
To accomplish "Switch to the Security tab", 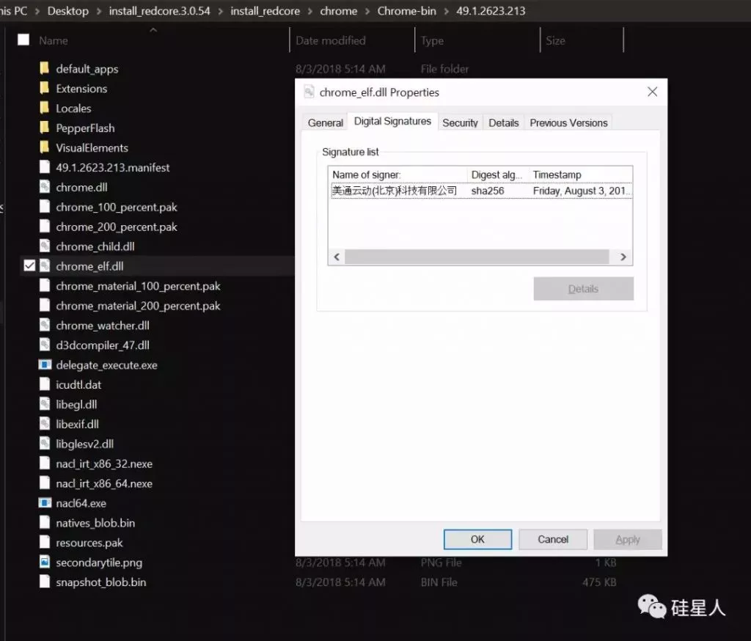I will [460, 122].
